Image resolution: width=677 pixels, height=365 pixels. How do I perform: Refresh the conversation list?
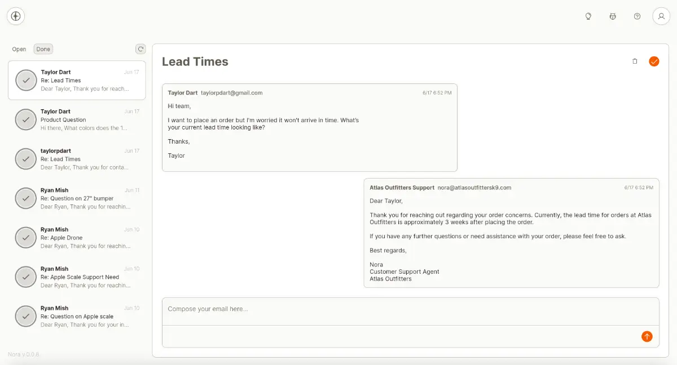(x=140, y=49)
